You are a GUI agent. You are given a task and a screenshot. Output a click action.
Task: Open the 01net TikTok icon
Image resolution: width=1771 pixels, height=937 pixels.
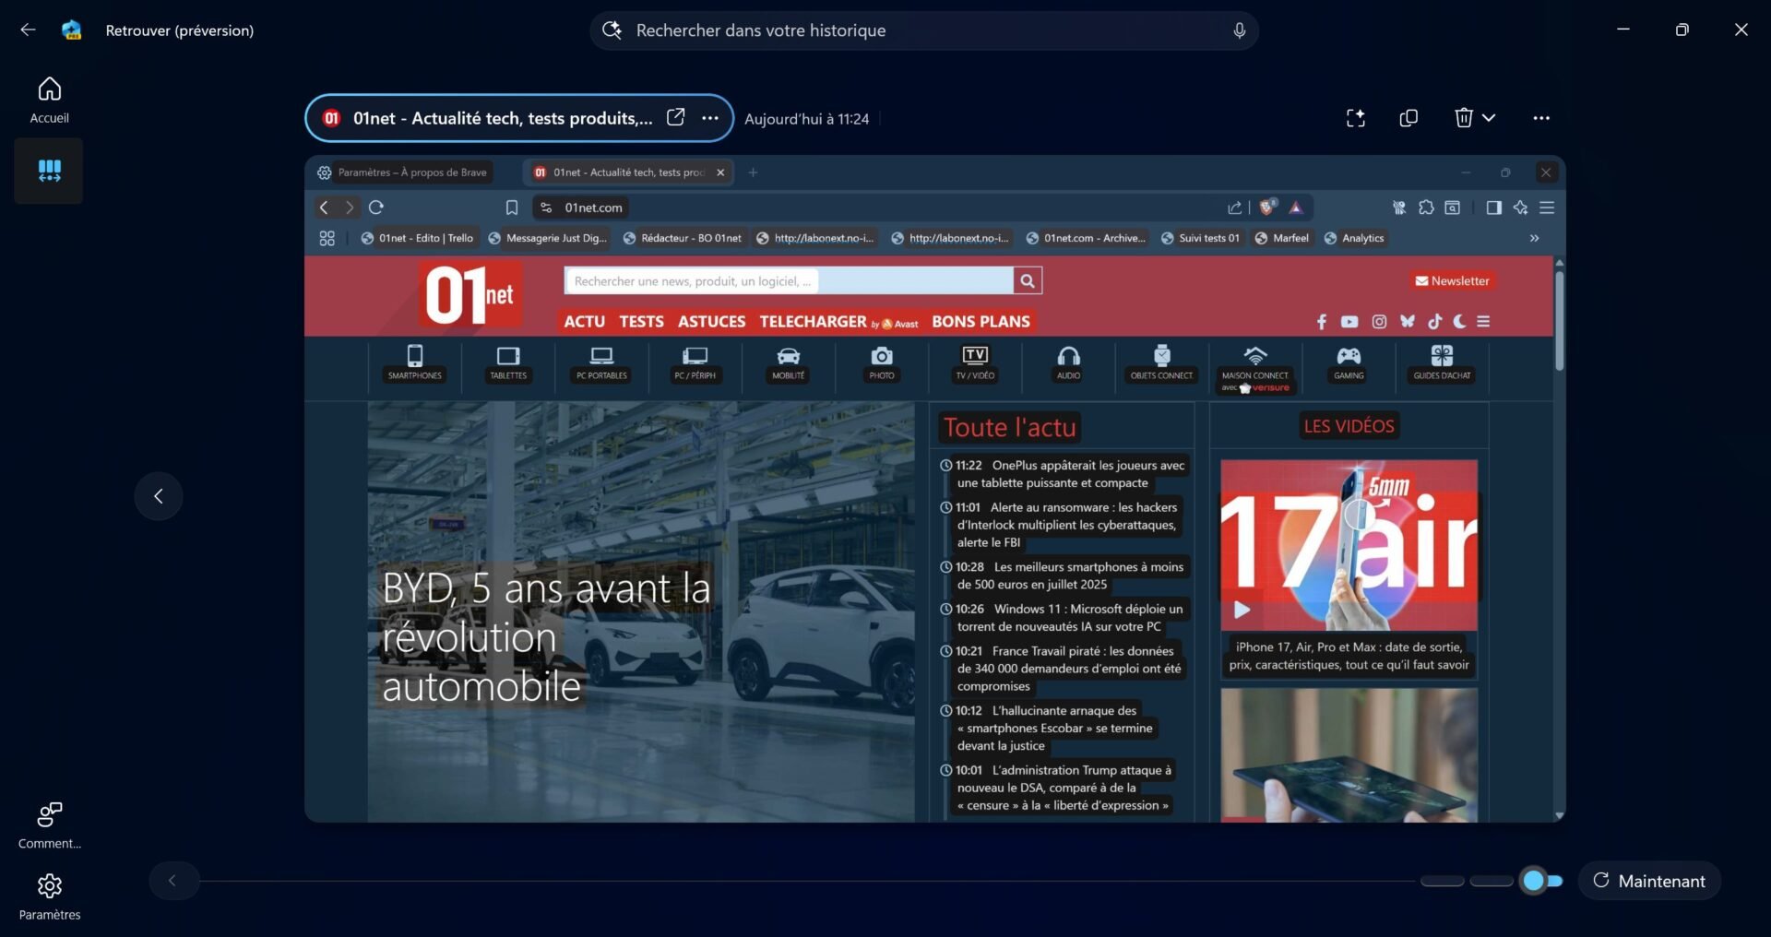coord(1434,321)
